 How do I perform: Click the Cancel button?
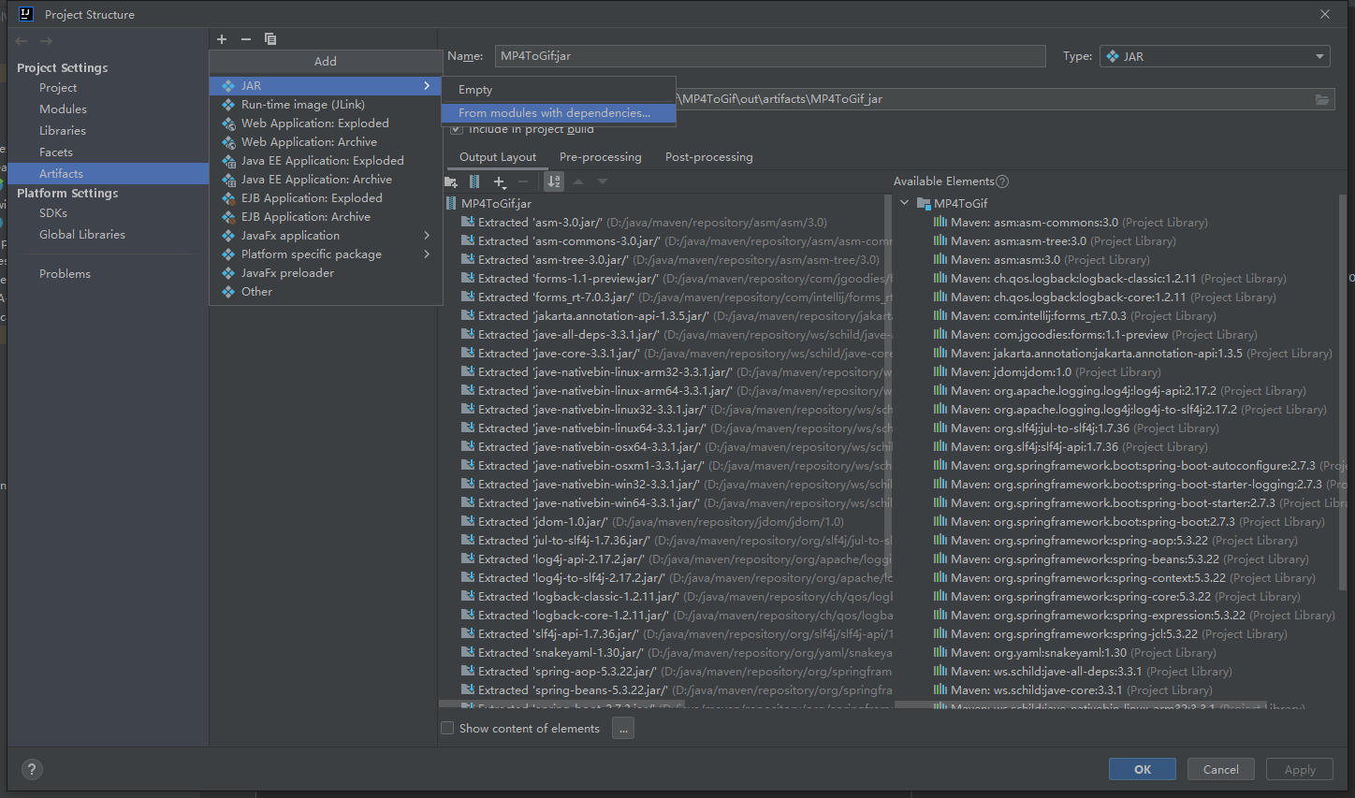click(x=1221, y=769)
